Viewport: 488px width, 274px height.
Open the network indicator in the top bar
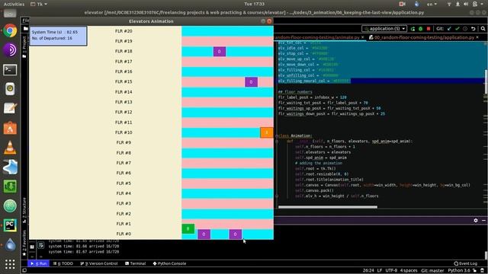coord(449,4)
